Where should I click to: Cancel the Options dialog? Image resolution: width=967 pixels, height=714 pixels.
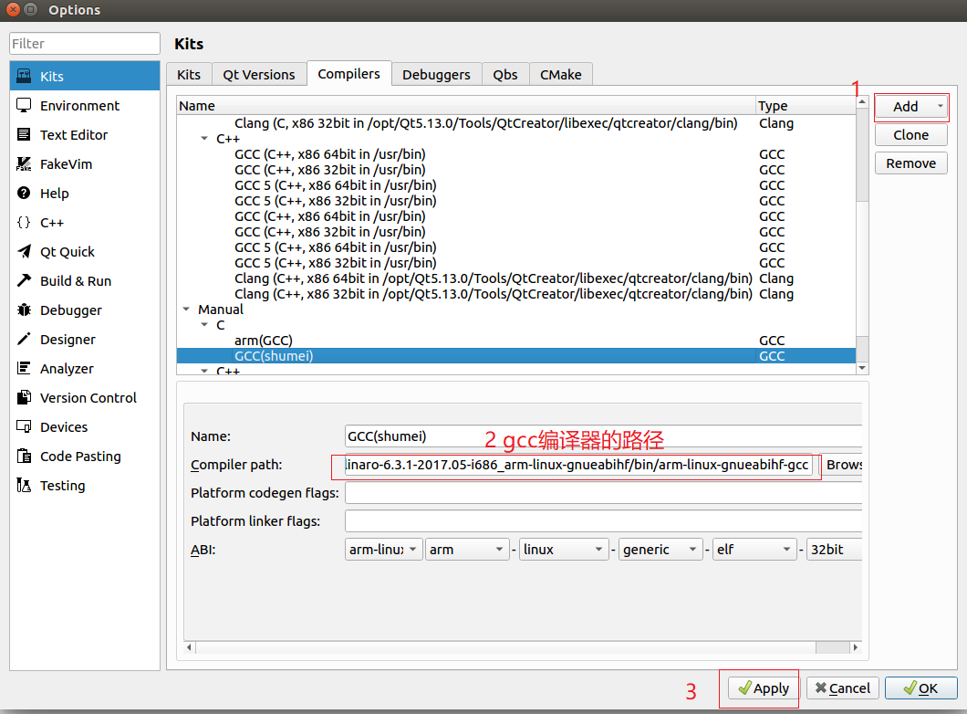[842, 688]
